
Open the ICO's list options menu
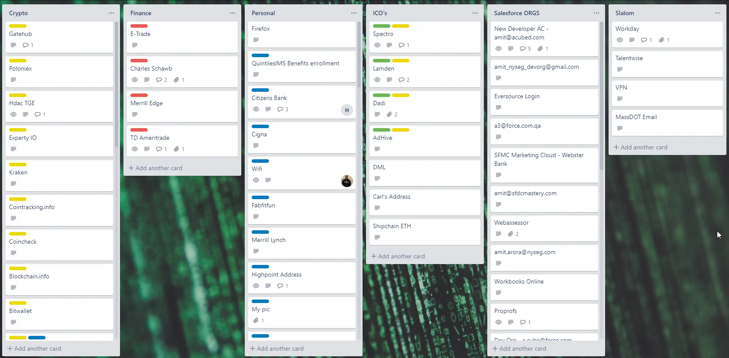coord(475,13)
